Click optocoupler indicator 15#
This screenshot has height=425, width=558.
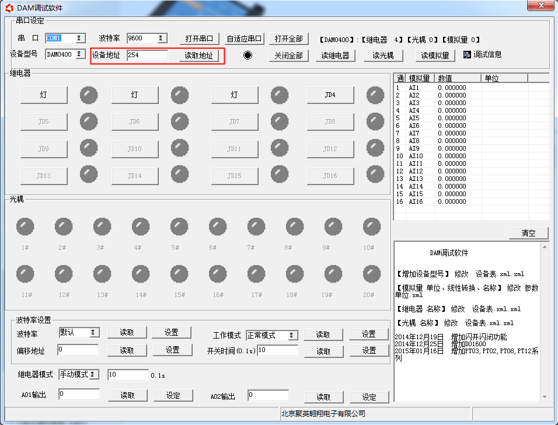[x=179, y=274]
